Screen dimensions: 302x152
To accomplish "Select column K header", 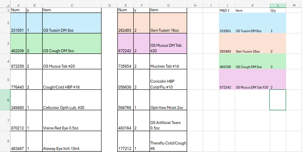I will (x=252, y=5).
